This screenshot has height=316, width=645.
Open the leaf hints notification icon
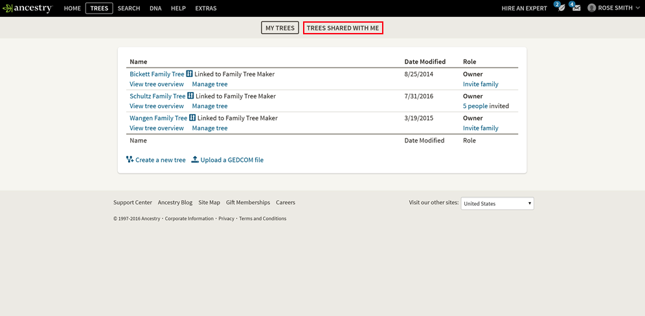click(x=560, y=8)
